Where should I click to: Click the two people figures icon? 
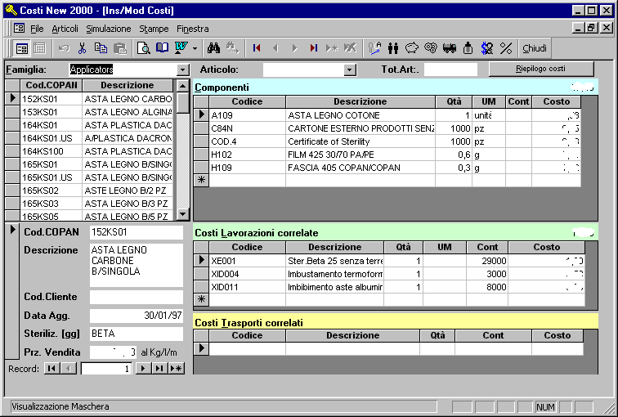[393, 48]
